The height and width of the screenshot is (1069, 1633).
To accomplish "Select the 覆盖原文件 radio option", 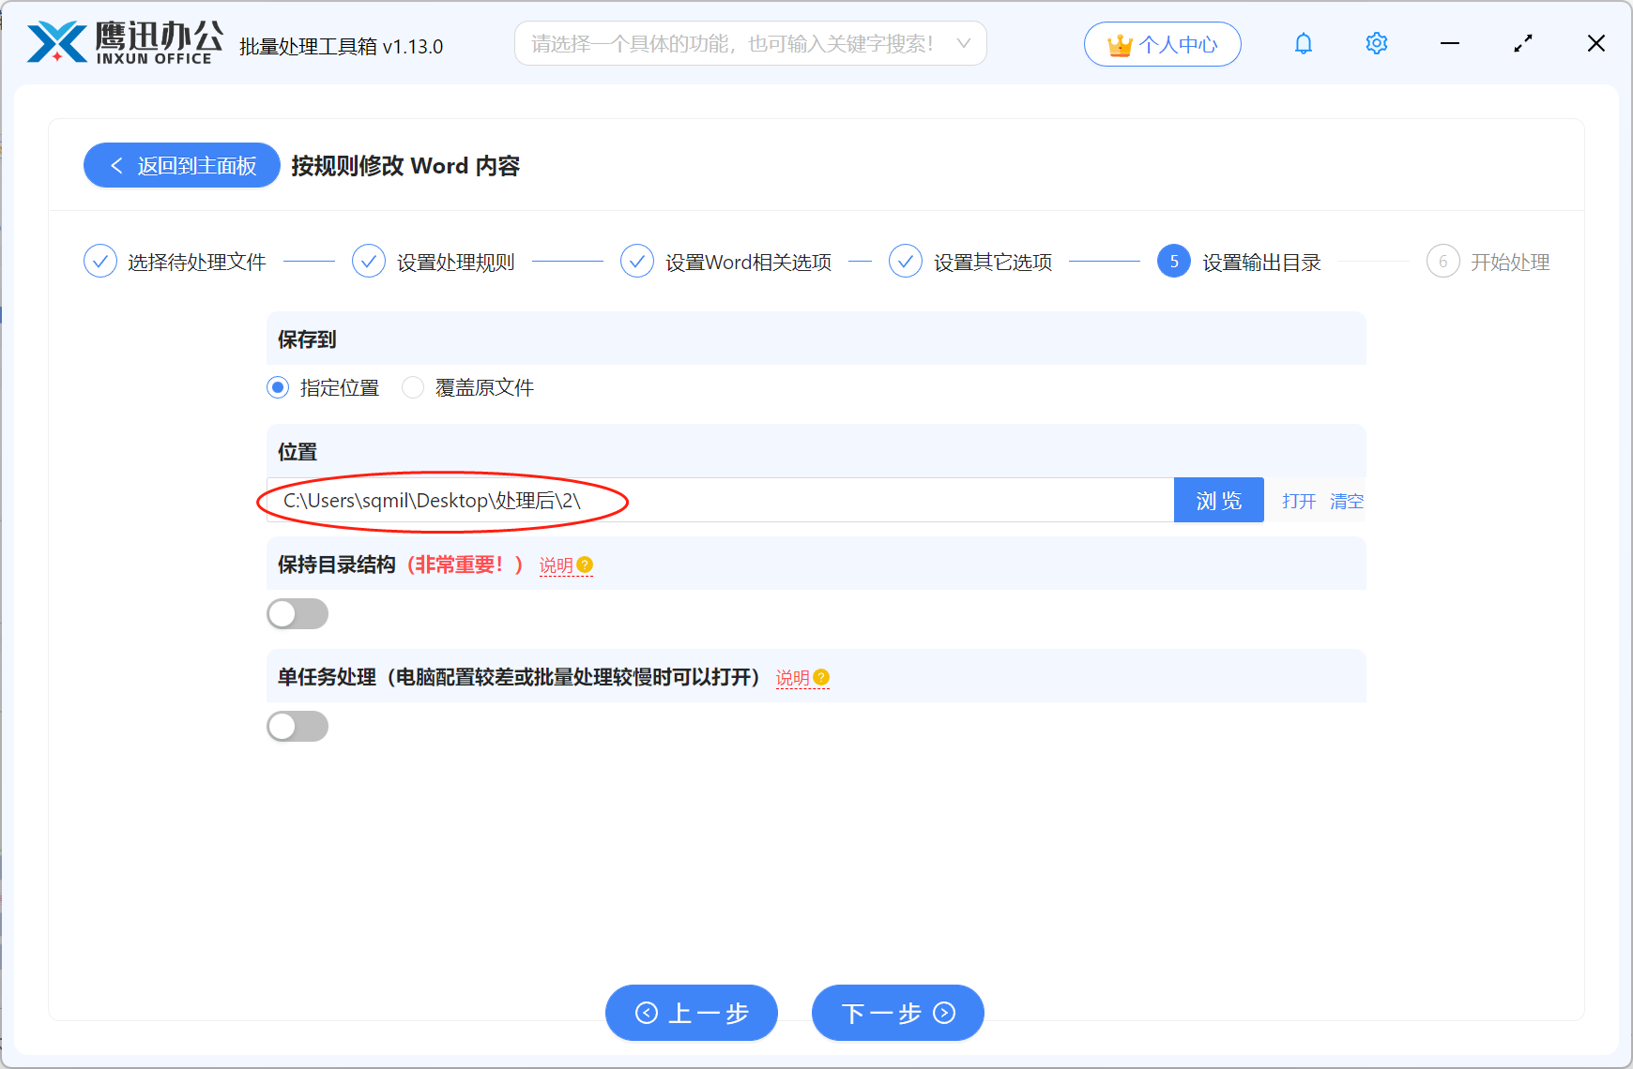I will tap(413, 387).
